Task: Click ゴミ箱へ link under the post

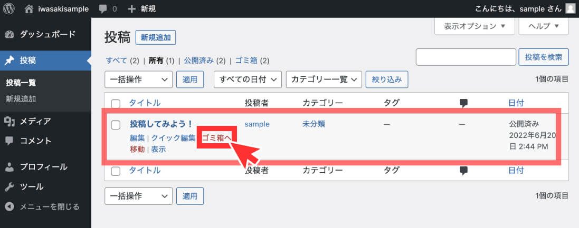Action: (216, 138)
